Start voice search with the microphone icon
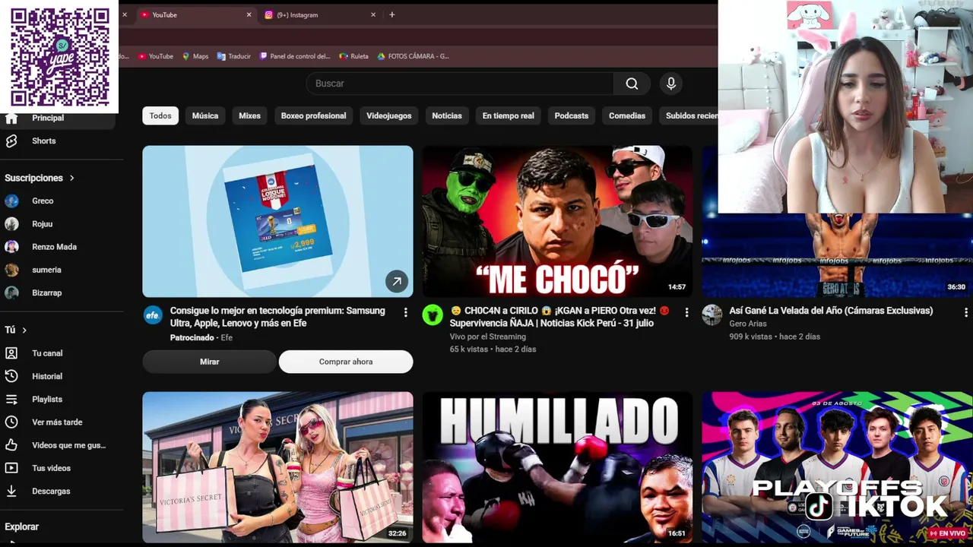Viewport: 973px width, 547px height. [670, 84]
